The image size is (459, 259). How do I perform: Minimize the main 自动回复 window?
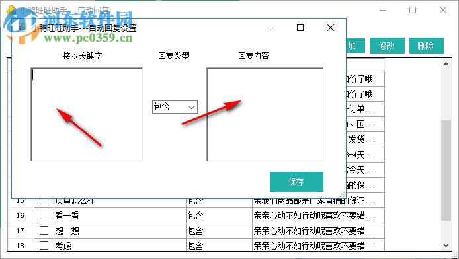coord(382,10)
